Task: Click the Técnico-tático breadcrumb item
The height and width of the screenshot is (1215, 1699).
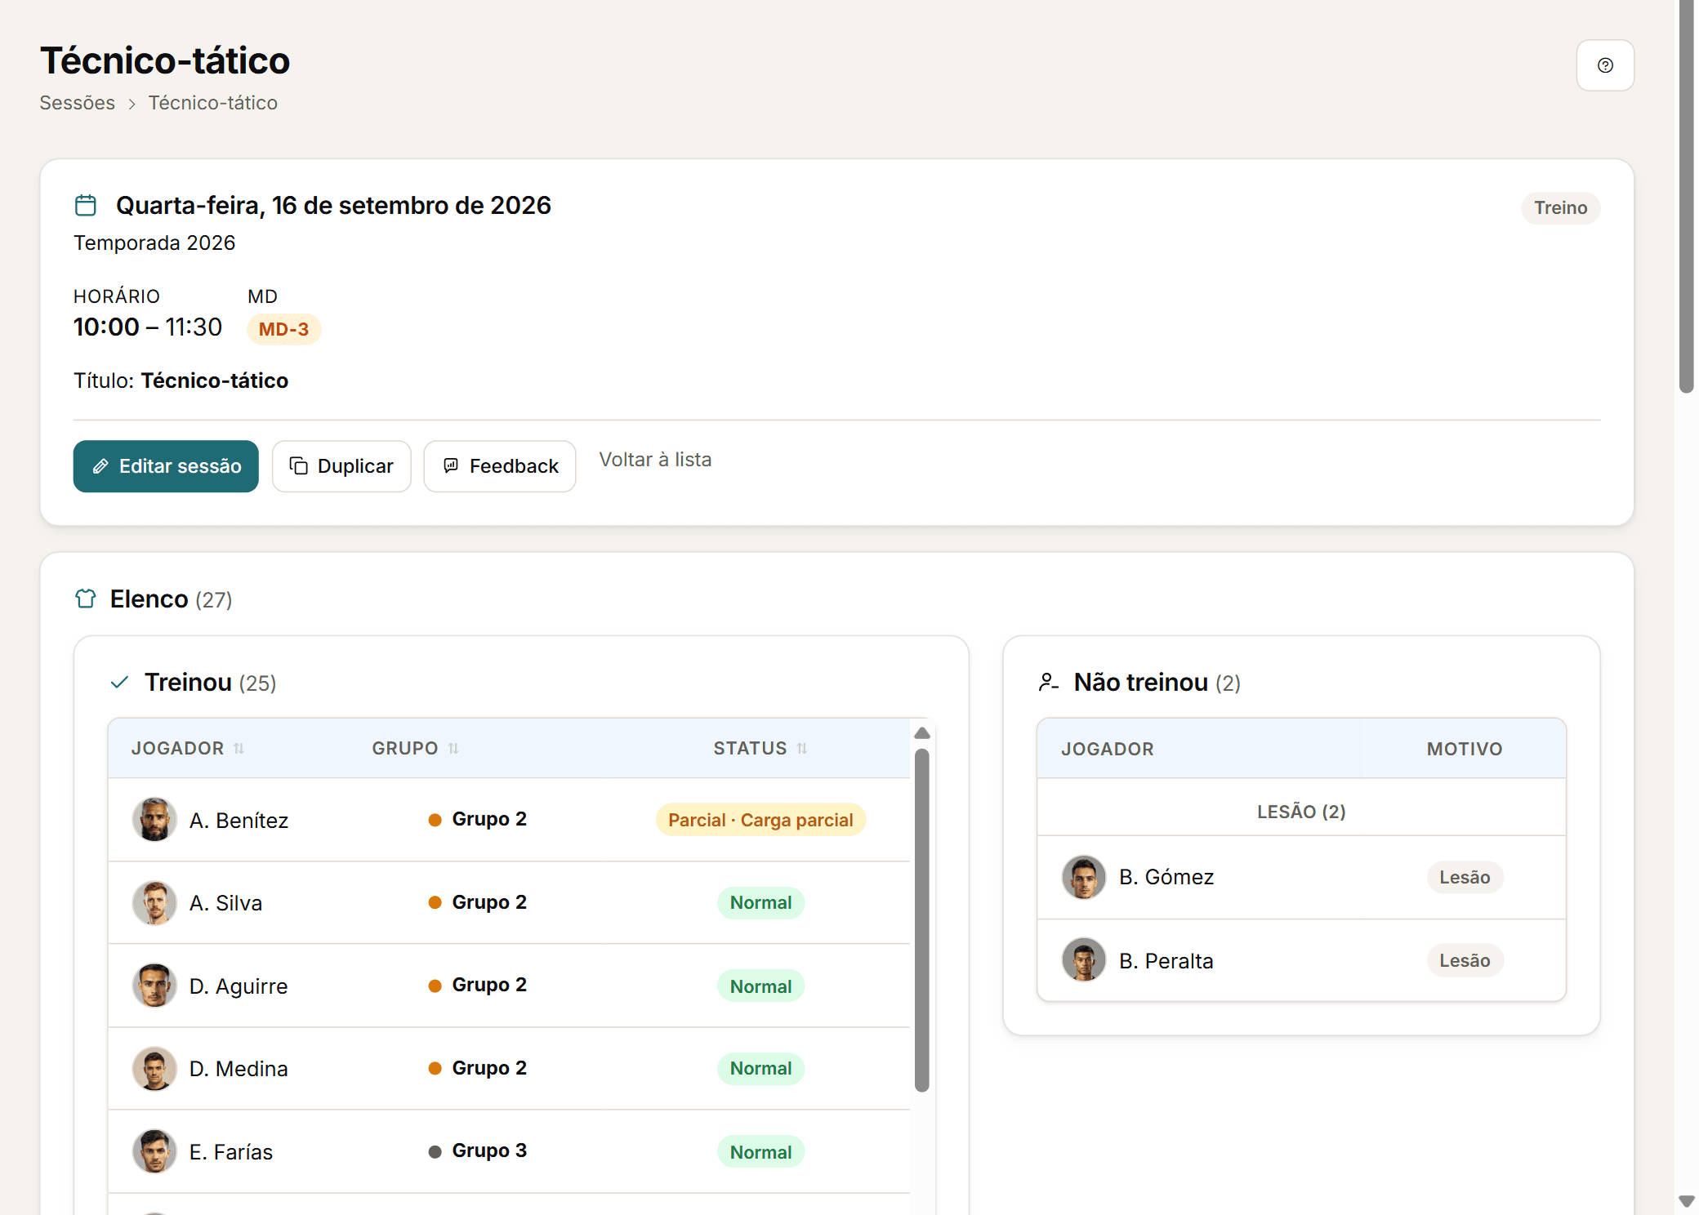Action: point(213,103)
